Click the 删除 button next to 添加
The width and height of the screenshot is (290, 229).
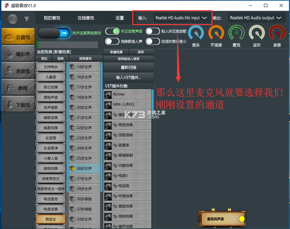[61, 59]
